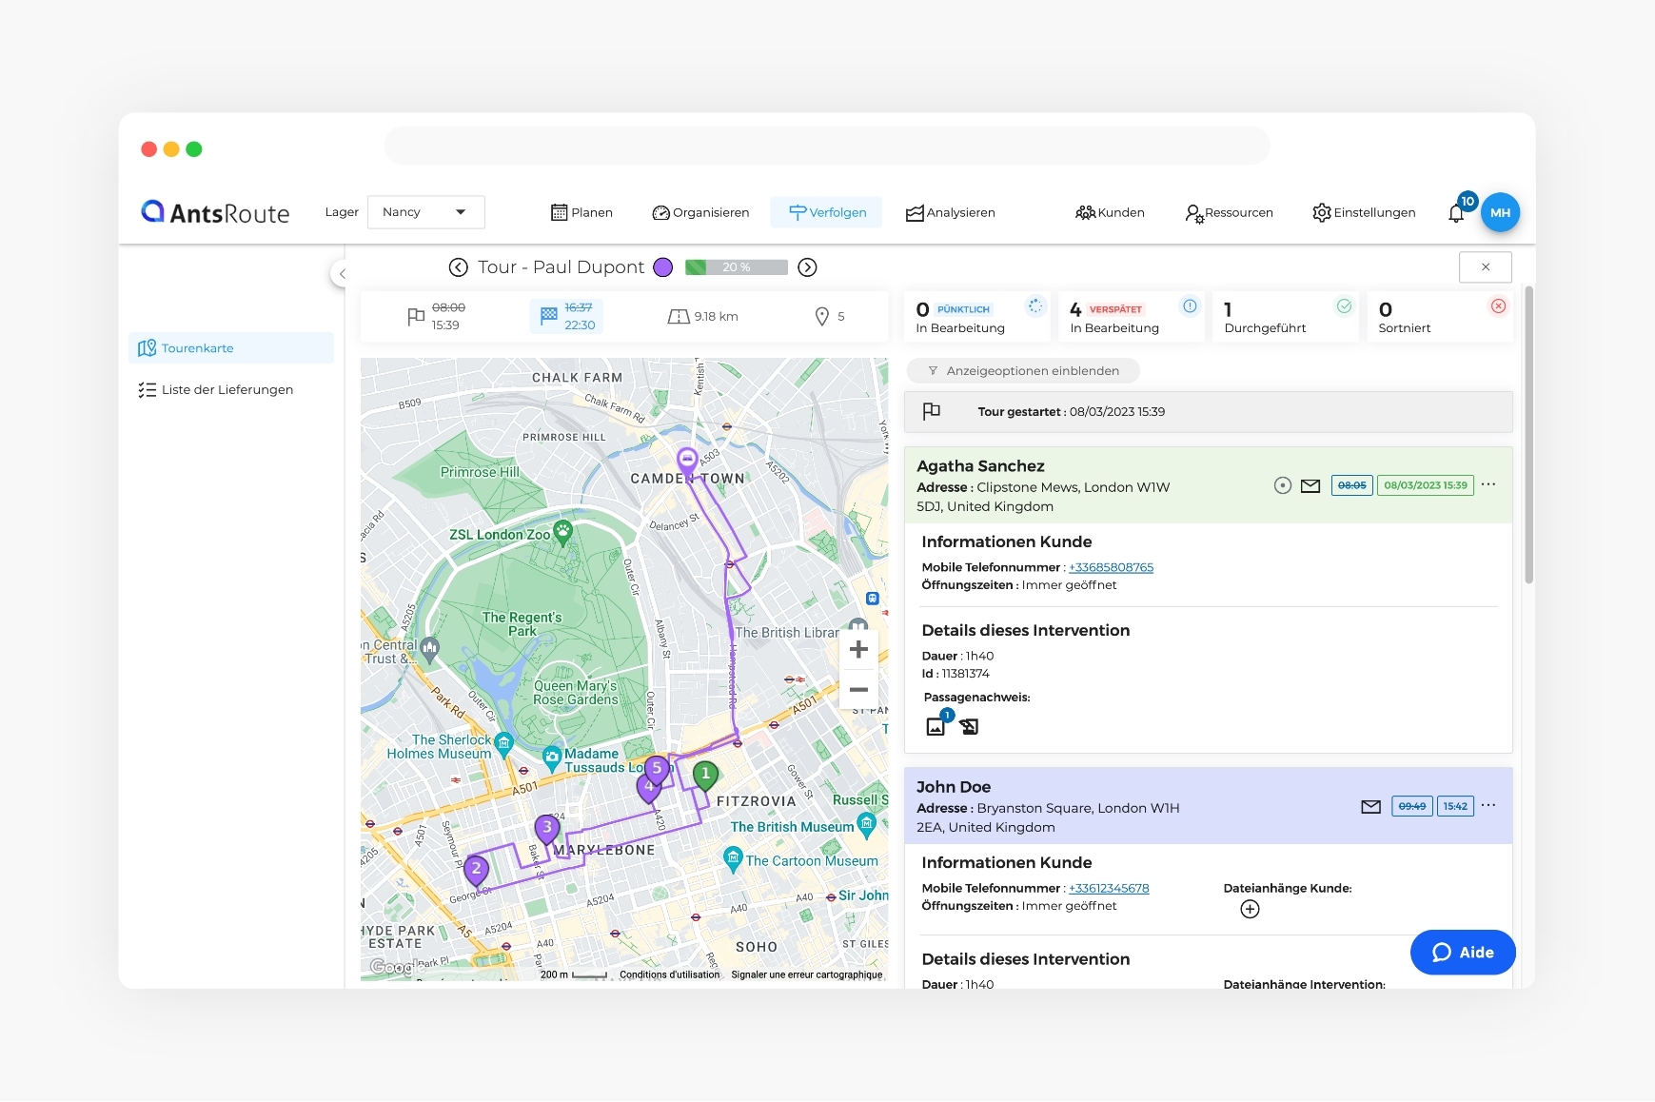This screenshot has height=1102, width=1655.
Task: Select Tourenkarte in sidebar
Action: [x=231, y=348]
